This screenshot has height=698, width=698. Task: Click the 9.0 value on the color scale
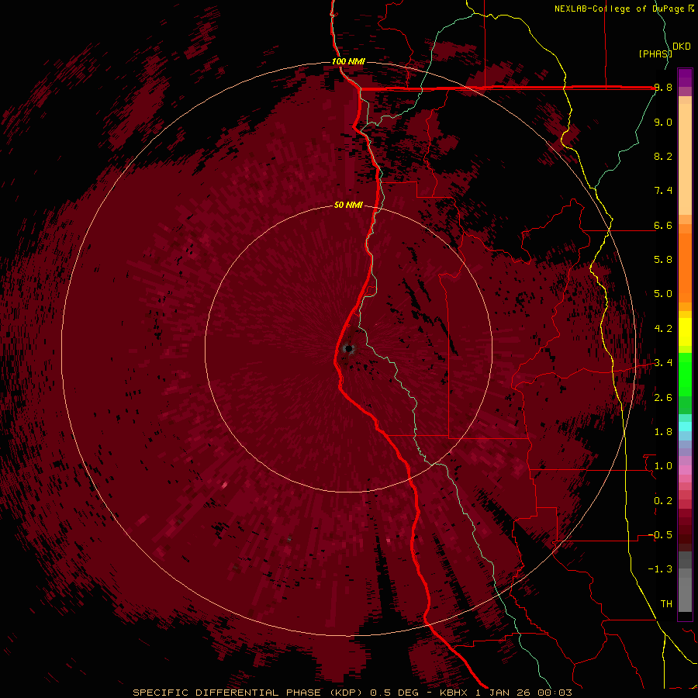pos(663,122)
